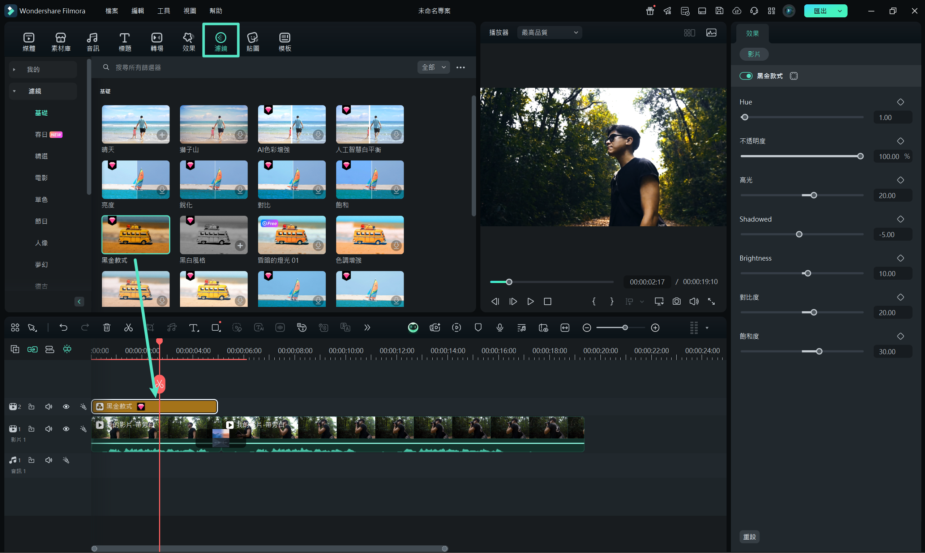
Task: Click the 重設 reset button
Action: coord(749,537)
